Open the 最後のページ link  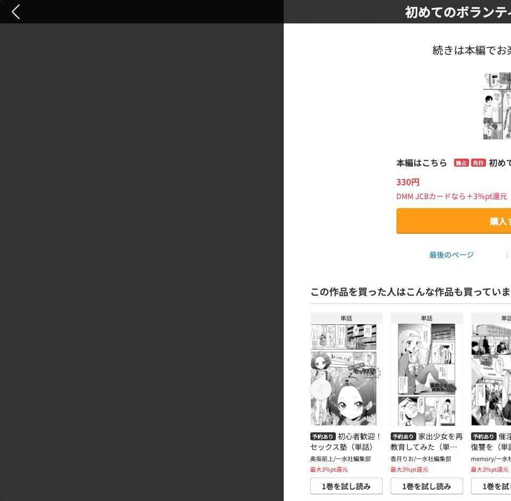coord(451,255)
